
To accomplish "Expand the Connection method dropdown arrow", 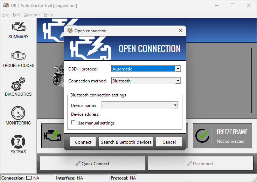I will [x=178, y=81].
